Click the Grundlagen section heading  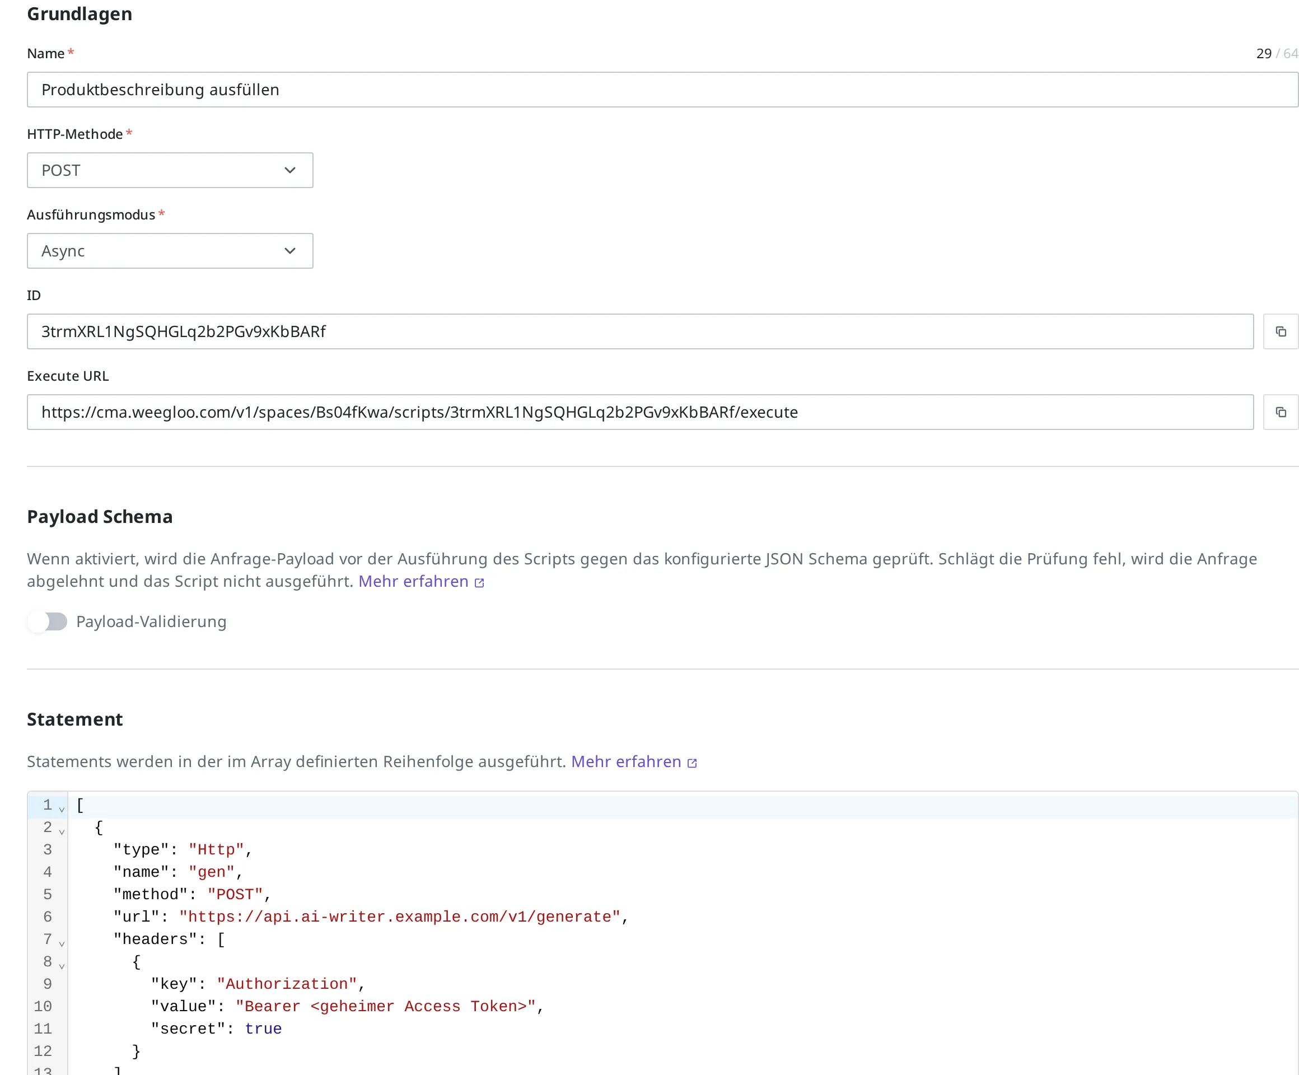pos(80,13)
